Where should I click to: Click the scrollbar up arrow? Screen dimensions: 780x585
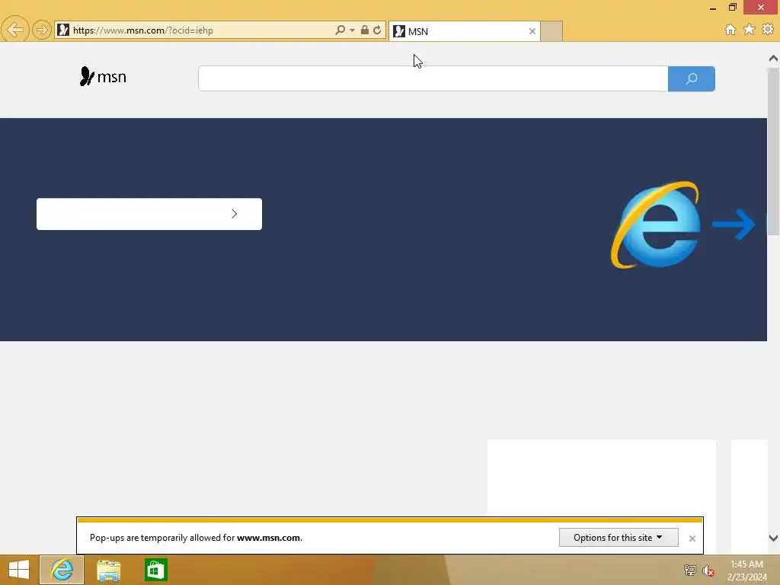point(773,59)
